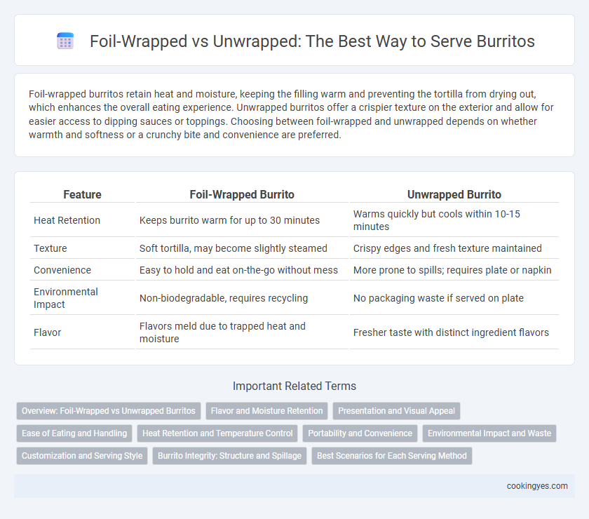The height and width of the screenshot is (519, 589).
Task: Click 'Keeps burrito warm for up to 30 minutes'
Action: (x=229, y=220)
